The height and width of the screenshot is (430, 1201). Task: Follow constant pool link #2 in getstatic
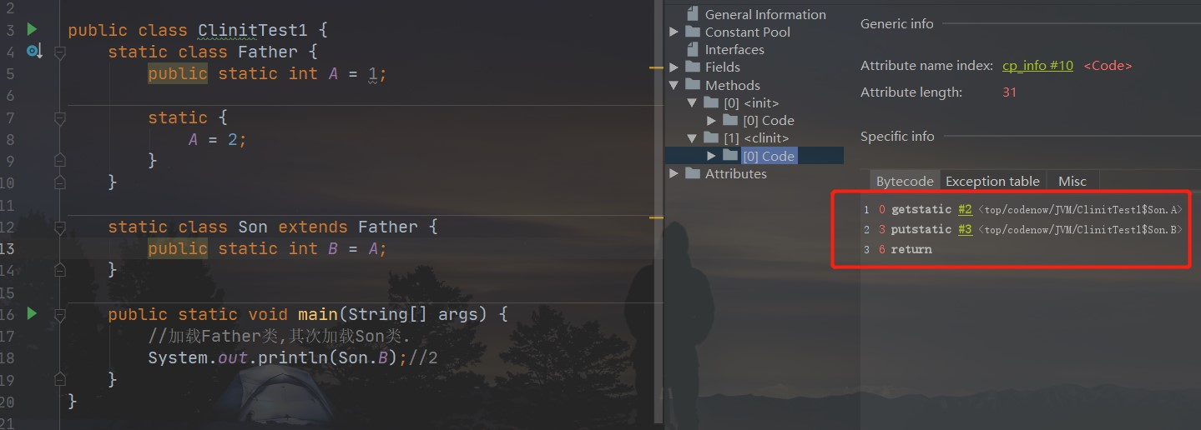pyautogui.click(x=965, y=209)
